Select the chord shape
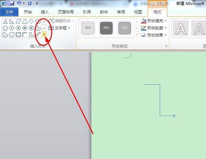This screenshot has width=206, height=159. tap(5, 35)
